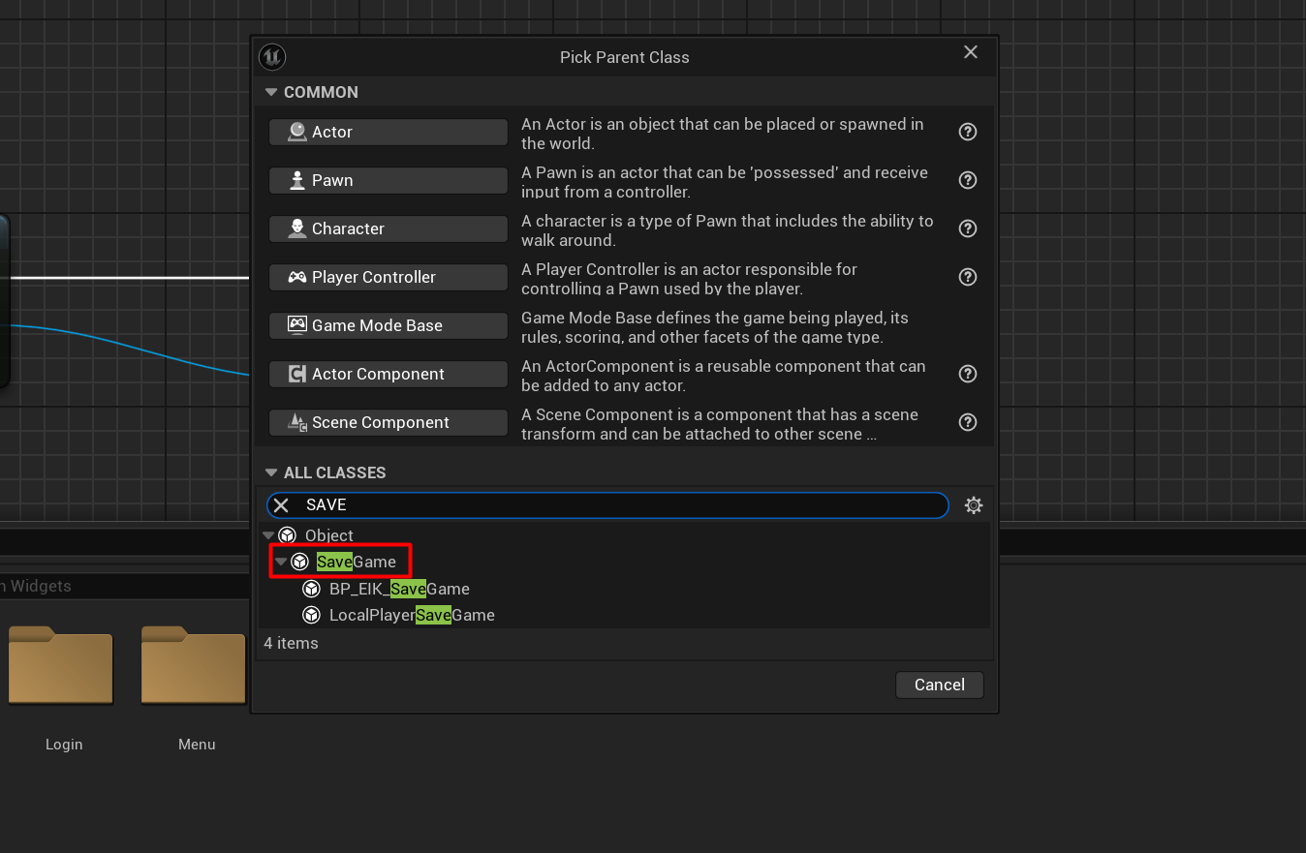Collapse the COMMON section
Image resolution: width=1306 pixels, height=853 pixels.
pyautogui.click(x=271, y=92)
